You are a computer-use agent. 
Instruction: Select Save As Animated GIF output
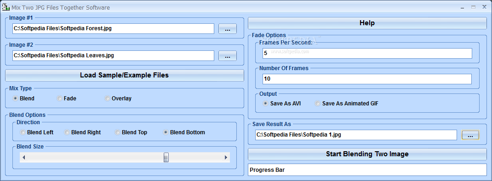tap(347, 104)
